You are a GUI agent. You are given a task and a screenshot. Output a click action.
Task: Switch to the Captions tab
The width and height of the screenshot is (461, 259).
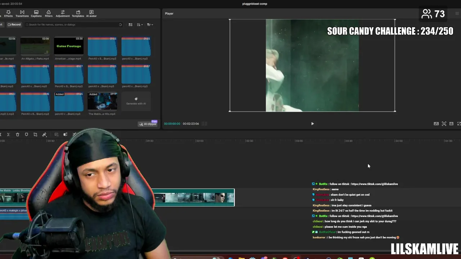click(36, 14)
